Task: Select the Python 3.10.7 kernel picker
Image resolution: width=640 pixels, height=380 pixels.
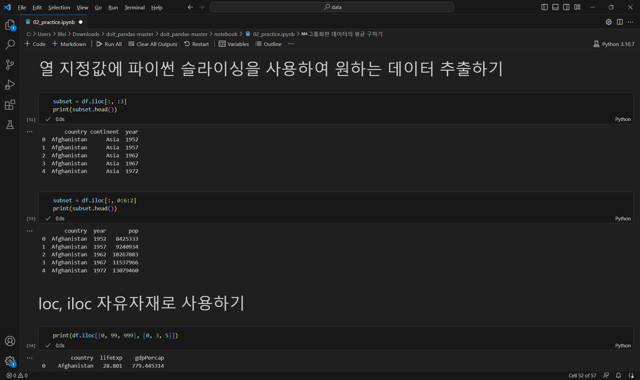Action: pos(614,44)
